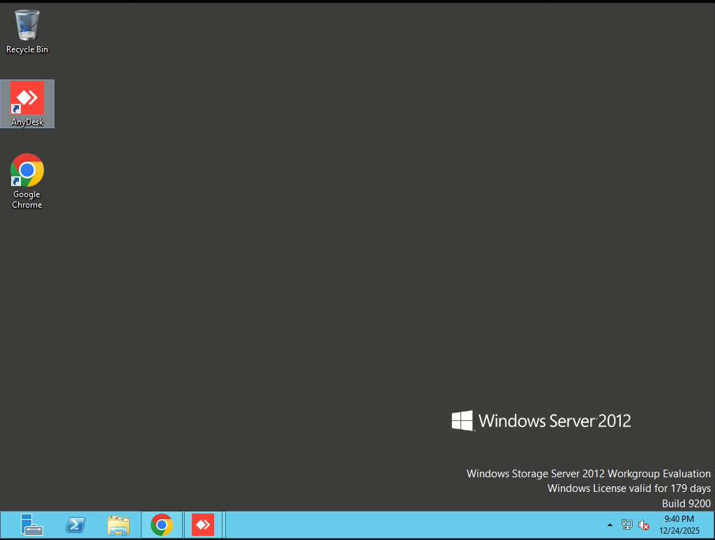This screenshot has width=715, height=540.
Task: Open the Recycle Bin desktop icon
Action: (x=27, y=26)
